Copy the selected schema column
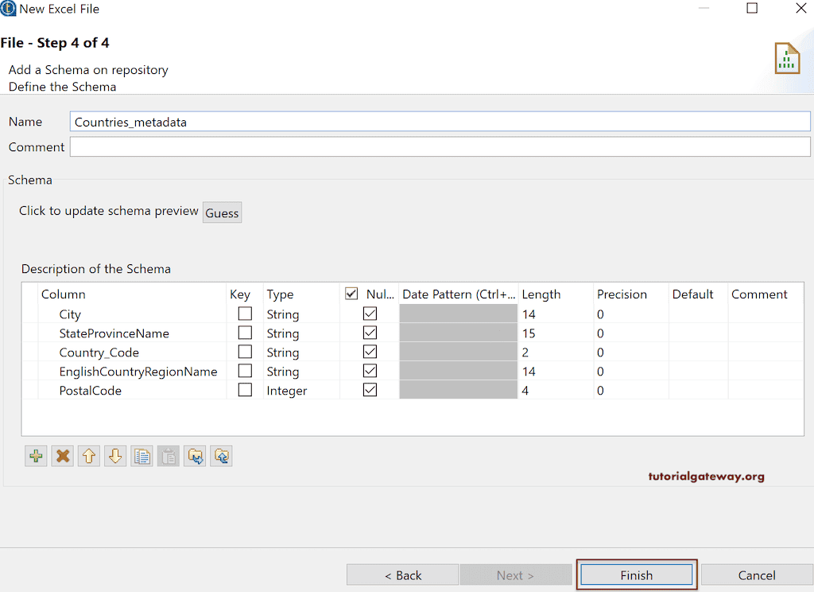Image resolution: width=814 pixels, height=592 pixels. pyautogui.click(x=141, y=456)
